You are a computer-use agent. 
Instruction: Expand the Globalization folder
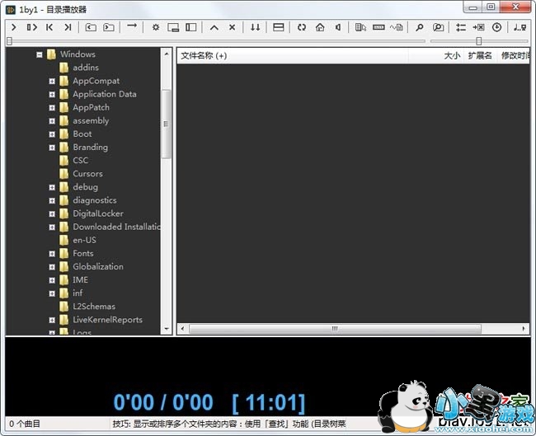[x=52, y=267]
